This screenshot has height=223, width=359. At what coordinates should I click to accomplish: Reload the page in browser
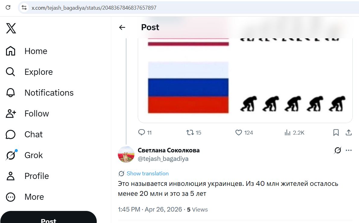[8, 8]
